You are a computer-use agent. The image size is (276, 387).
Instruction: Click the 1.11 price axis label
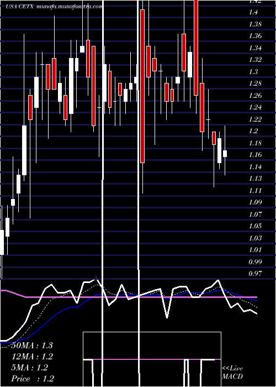coord(255,190)
